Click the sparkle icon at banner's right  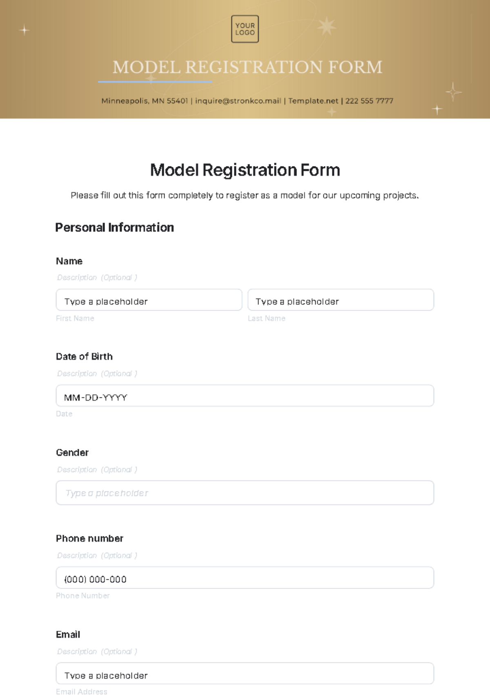coord(453,92)
